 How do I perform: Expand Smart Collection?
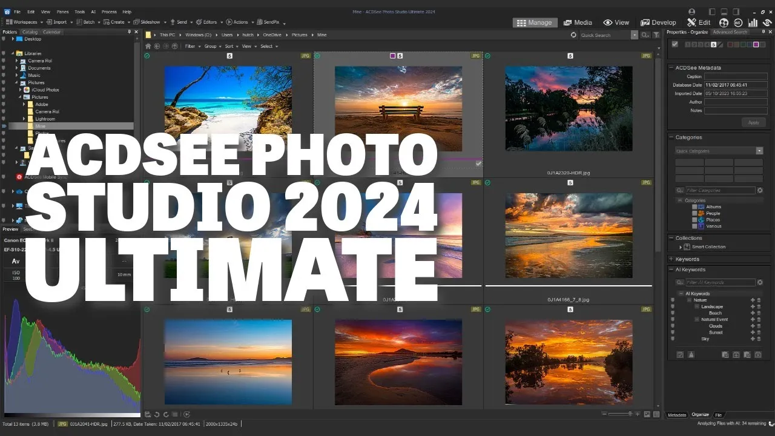pyautogui.click(x=681, y=247)
